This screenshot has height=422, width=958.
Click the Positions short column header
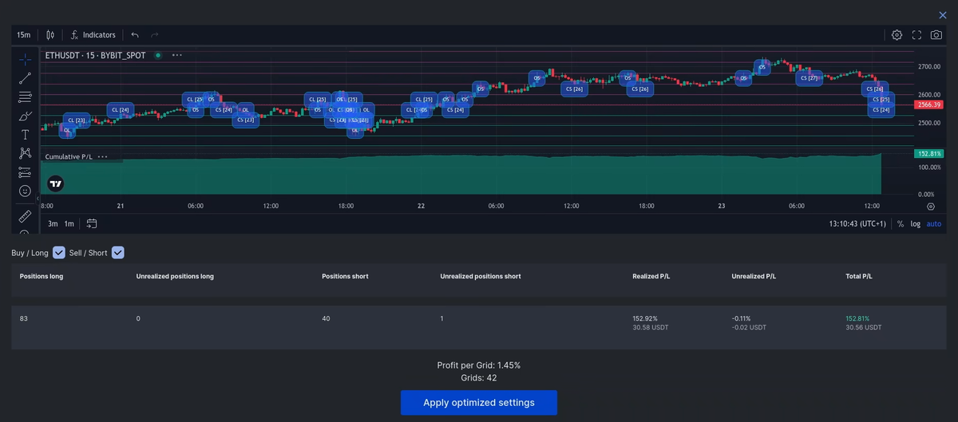pos(345,277)
